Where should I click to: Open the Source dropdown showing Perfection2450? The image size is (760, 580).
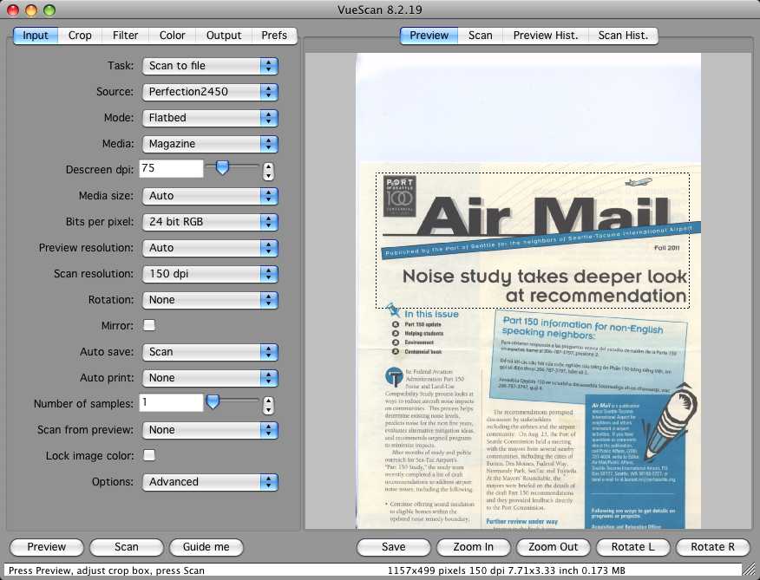pos(210,92)
